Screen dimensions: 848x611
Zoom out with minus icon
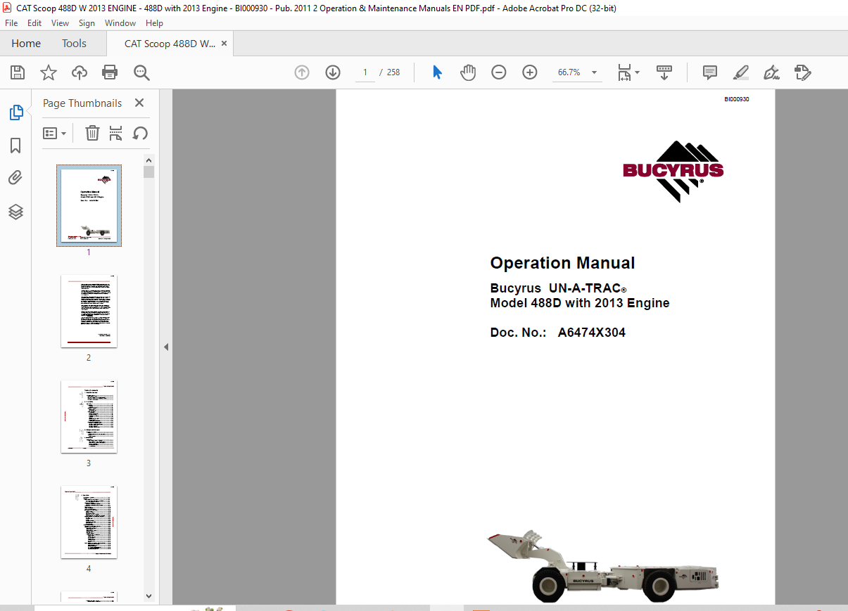(499, 72)
